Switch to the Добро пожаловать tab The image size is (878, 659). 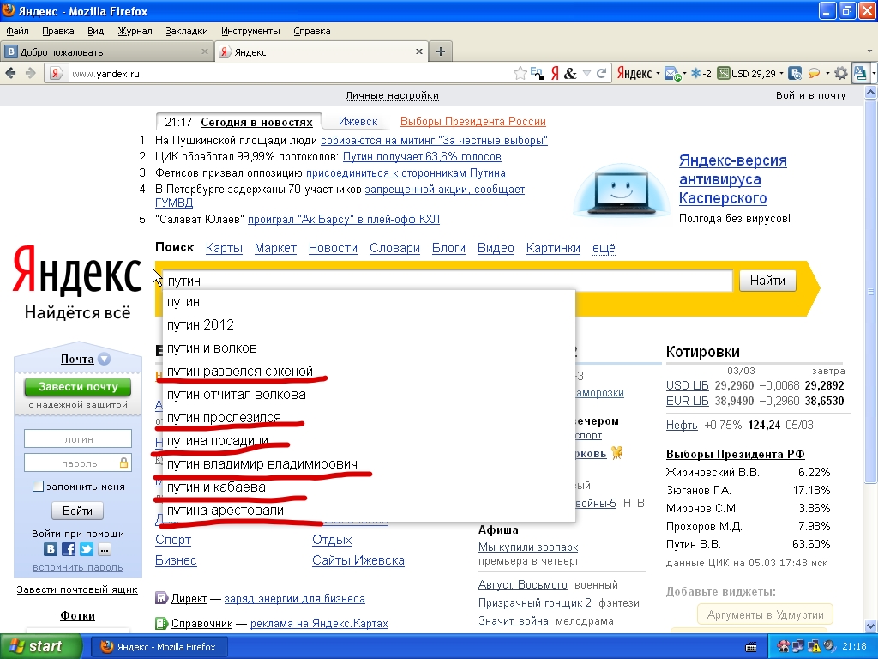[x=106, y=51]
